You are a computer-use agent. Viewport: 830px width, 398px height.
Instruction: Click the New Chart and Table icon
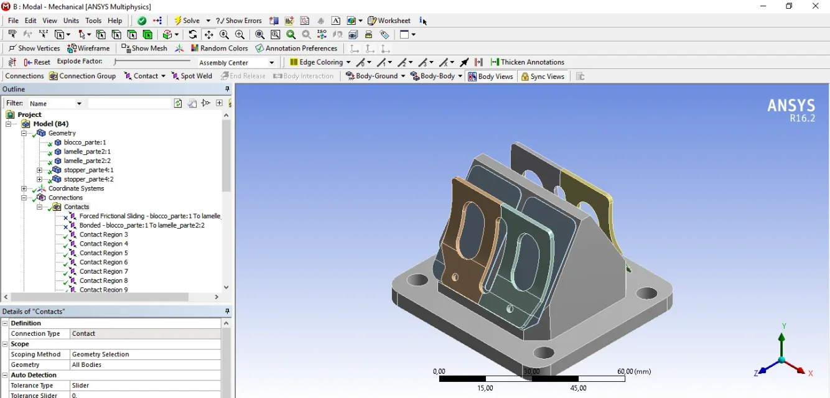(305, 21)
